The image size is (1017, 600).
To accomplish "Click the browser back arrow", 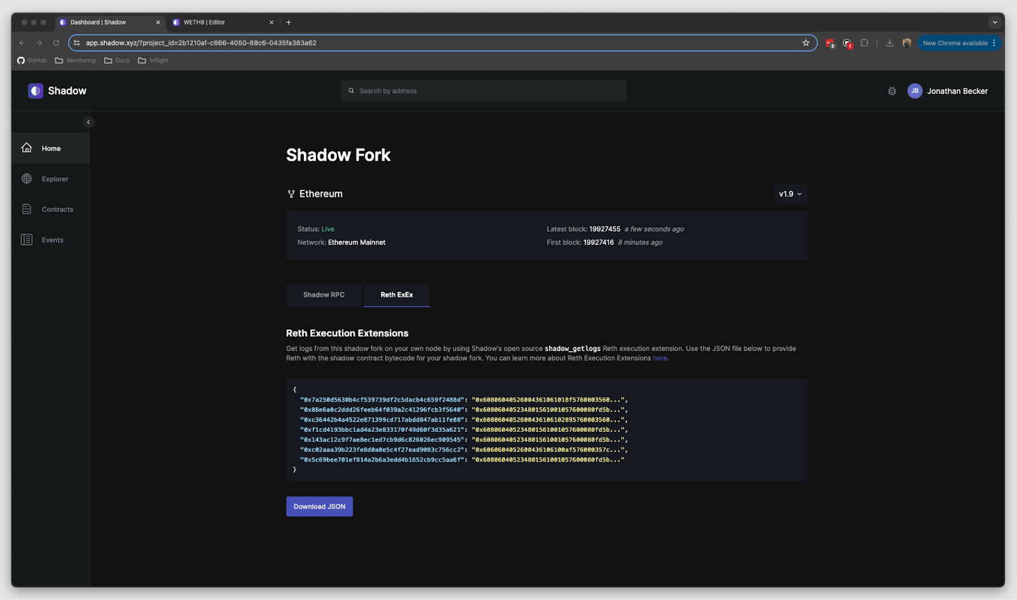I will tap(22, 43).
